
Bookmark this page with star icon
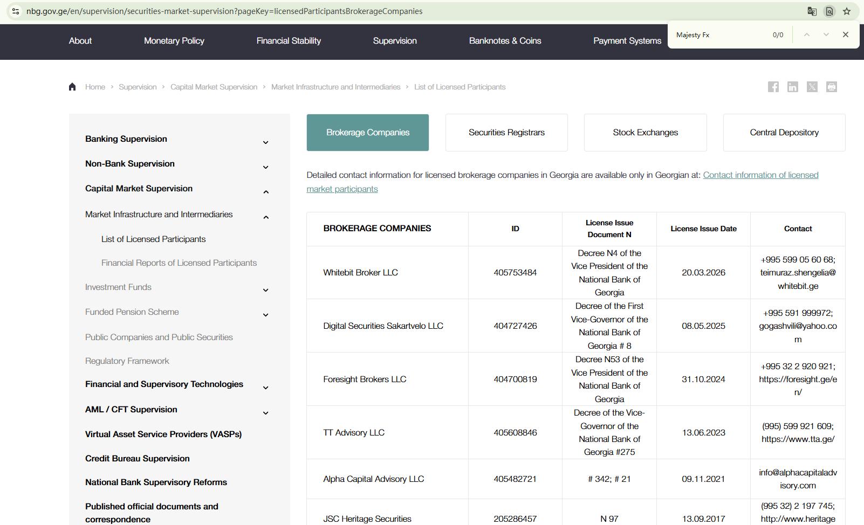point(847,11)
